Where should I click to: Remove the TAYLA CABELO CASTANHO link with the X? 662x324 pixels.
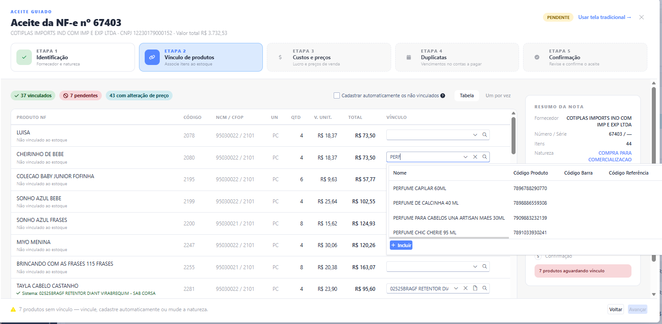coord(466,288)
